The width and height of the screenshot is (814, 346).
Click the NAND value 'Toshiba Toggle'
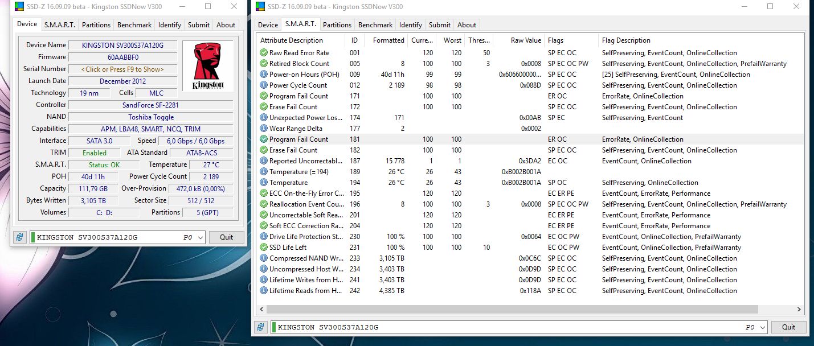pyautogui.click(x=150, y=117)
